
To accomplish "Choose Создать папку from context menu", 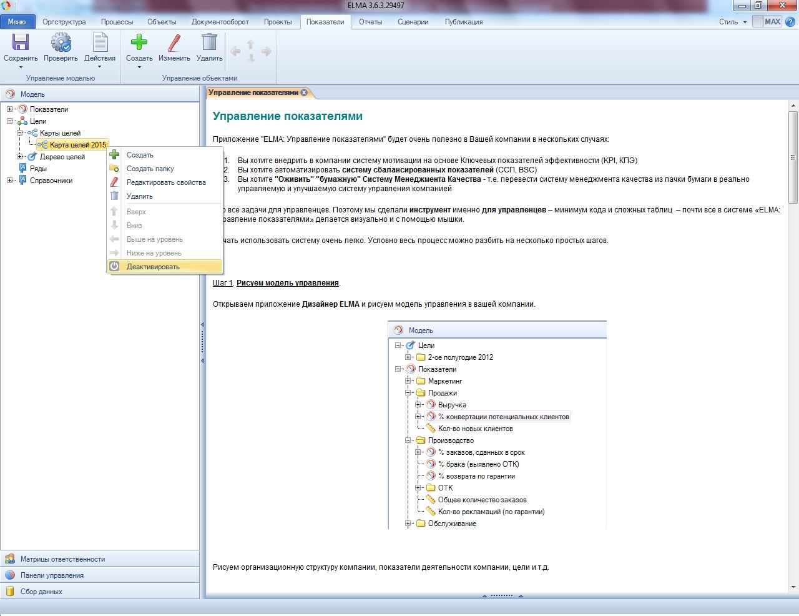I will pyautogui.click(x=150, y=169).
